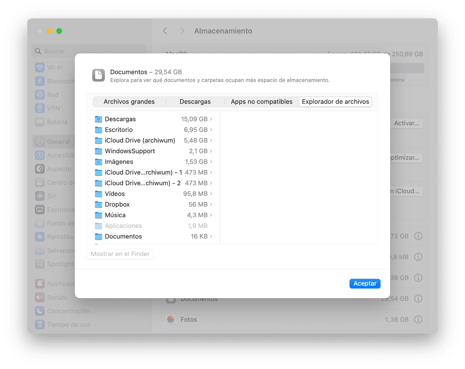Click Mostrar en el Finder button
Image resolution: width=465 pixels, height=369 pixels.
point(120,254)
